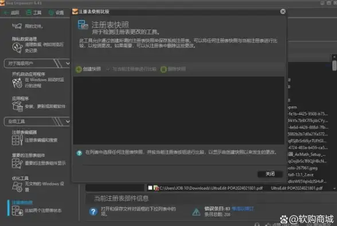Viewport: 337px width, 226px height.
Task: Collapse the 杂项工具 section chevron
Action: [x=68, y=121]
